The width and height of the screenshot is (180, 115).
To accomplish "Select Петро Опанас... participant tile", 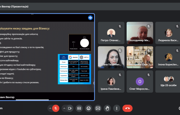I will pos(111,33).
